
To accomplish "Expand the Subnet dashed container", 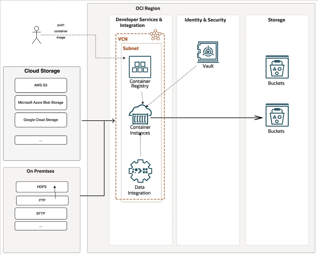I will click(x=131, y=48).
